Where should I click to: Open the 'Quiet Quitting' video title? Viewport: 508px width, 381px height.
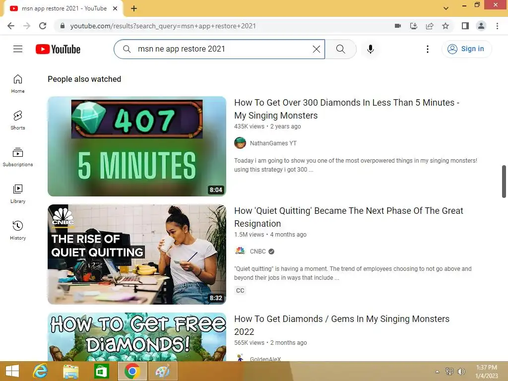tap(349, 217)
